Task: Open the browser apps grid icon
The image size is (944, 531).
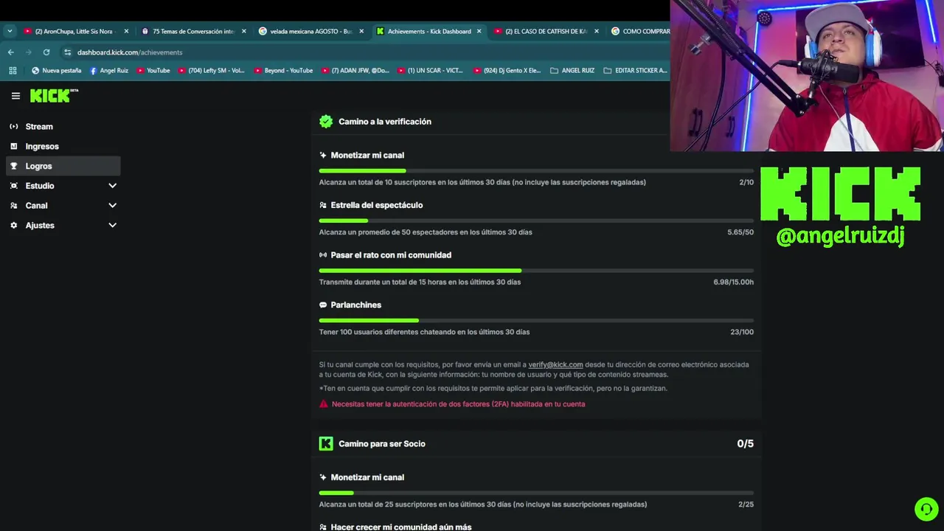Action: [13, 71]
